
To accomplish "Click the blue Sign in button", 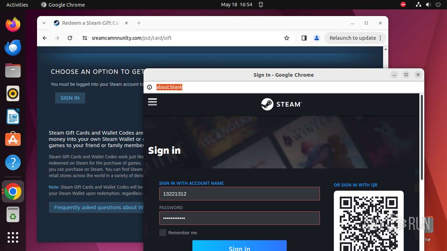I will coord(240,246).
